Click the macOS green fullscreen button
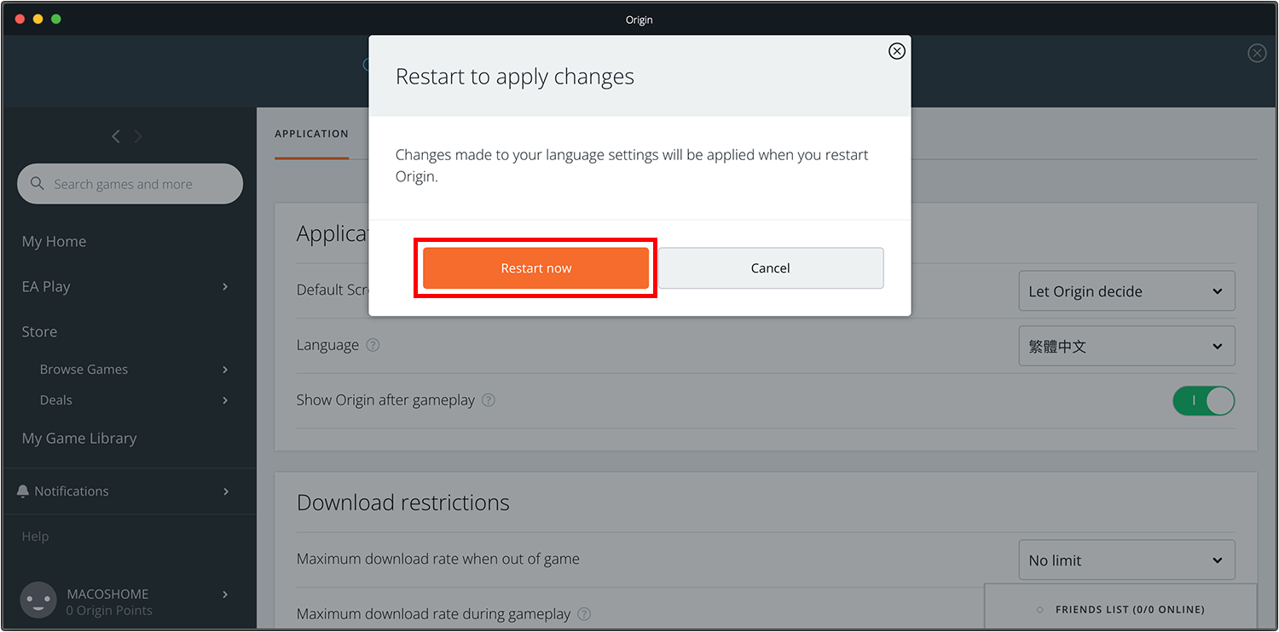This screenshot has height=632, width=1279. 56,19
